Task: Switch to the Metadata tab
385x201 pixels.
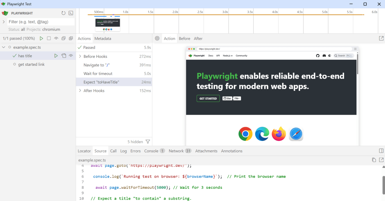Action: pos(103,39)
